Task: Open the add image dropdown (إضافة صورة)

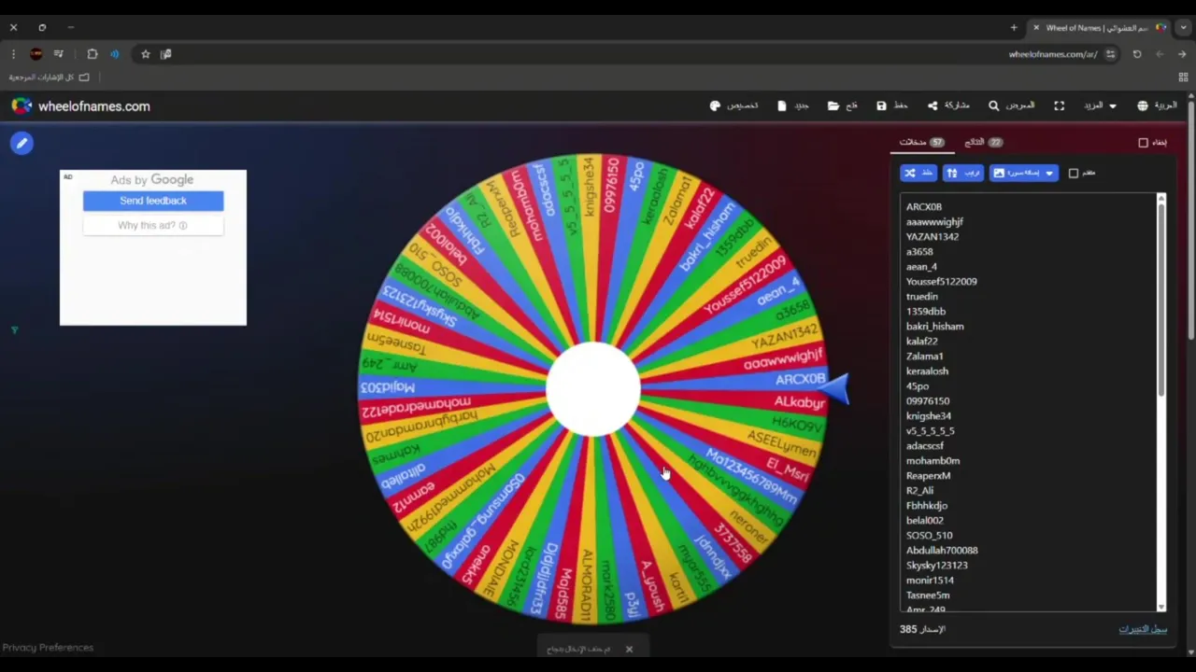Action: pyautogui.click(x=1024, y=173)
